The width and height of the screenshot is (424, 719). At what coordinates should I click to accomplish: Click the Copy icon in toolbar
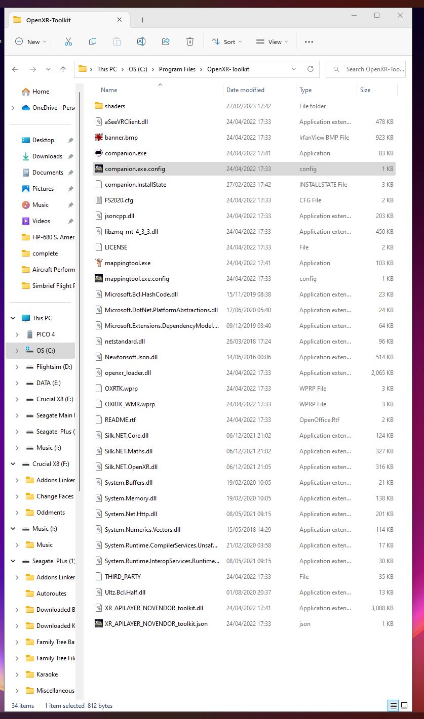93,41
